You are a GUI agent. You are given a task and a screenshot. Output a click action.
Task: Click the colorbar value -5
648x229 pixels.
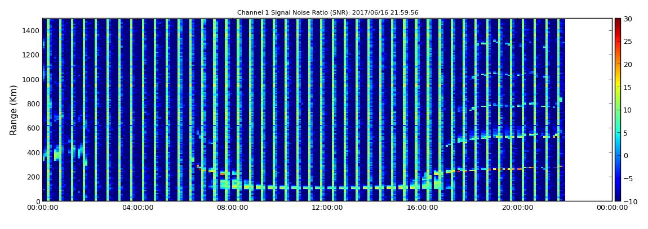tap(628, 179)
